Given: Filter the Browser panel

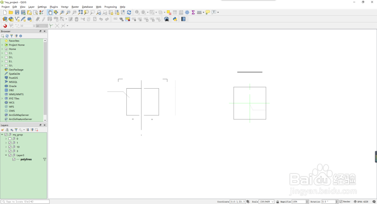Looking at the screenshot, I should click(x=12, y=36).
